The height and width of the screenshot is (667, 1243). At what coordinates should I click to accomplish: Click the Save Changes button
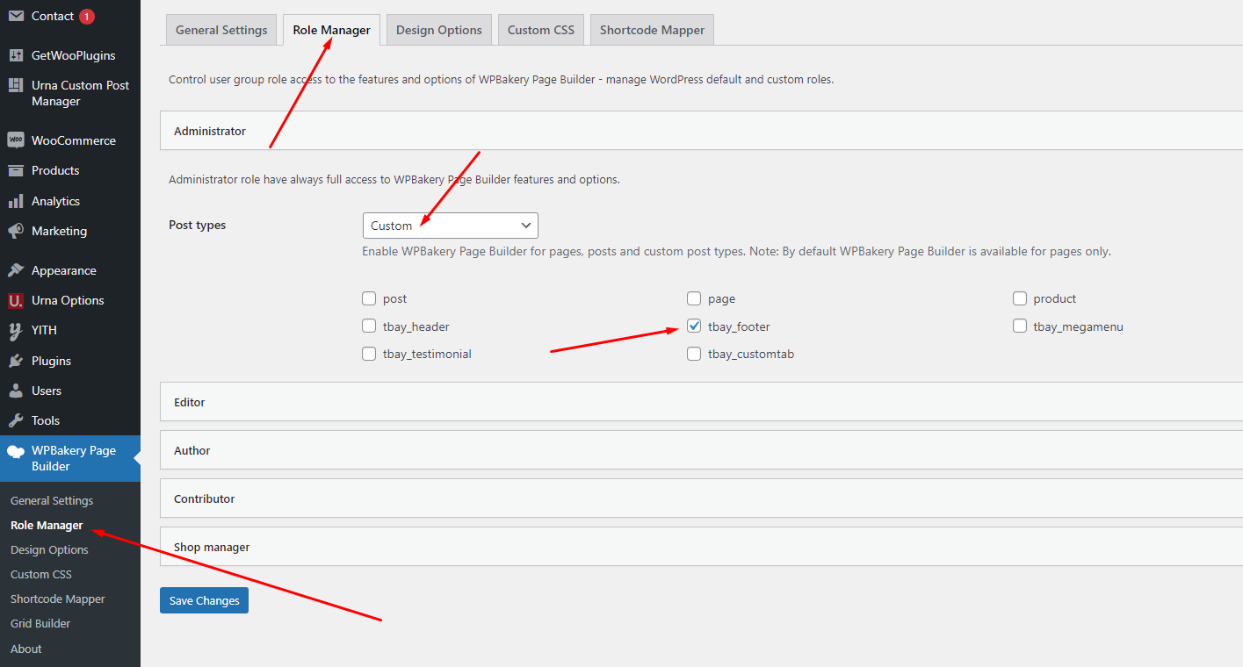coord(204,600)
